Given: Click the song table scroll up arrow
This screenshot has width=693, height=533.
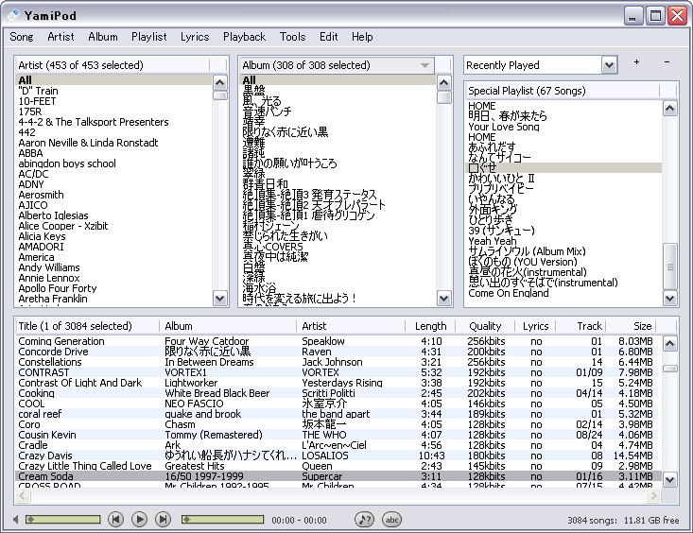Looking at the screenshot, I should (x=670, y=343).
